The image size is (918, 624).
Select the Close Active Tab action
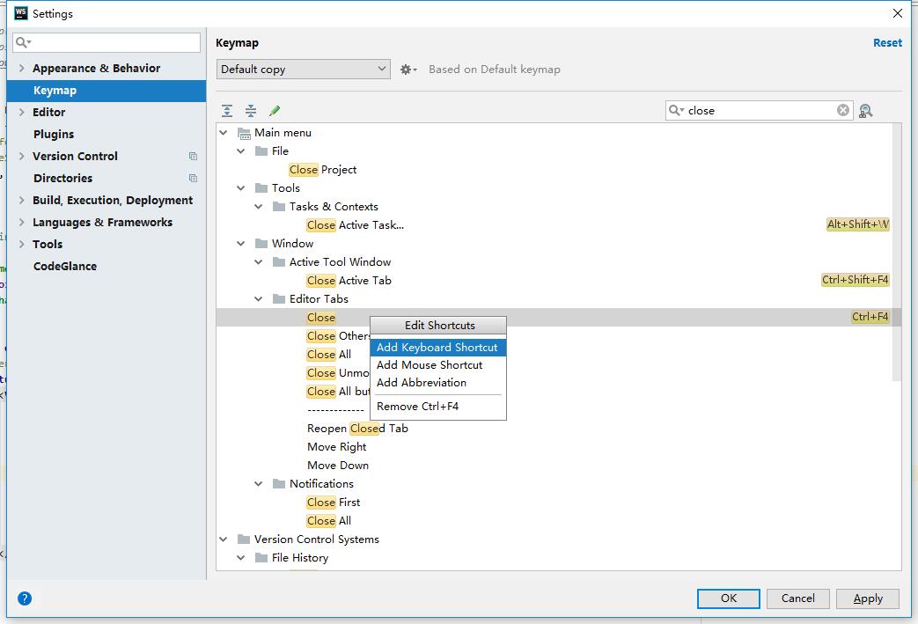(x=349, y=281)
